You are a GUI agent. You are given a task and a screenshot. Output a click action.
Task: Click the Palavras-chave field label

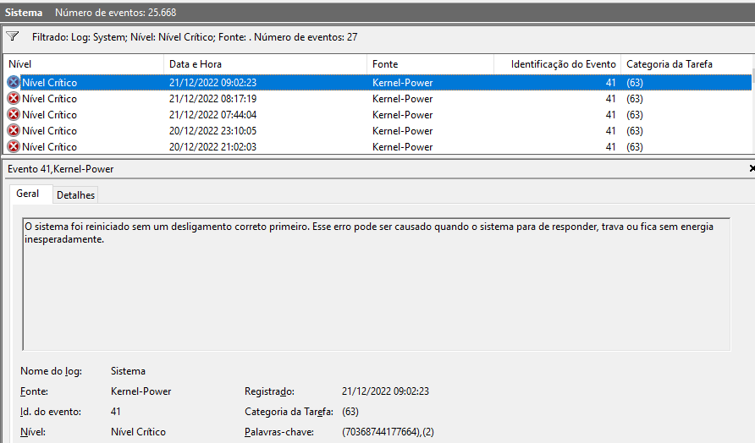[x=279, y=432]
